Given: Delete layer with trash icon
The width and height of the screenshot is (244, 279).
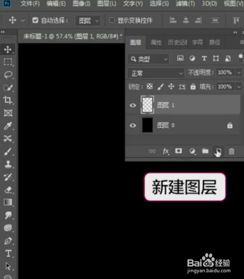Looking at the screenshot, I should pos(231,151).
